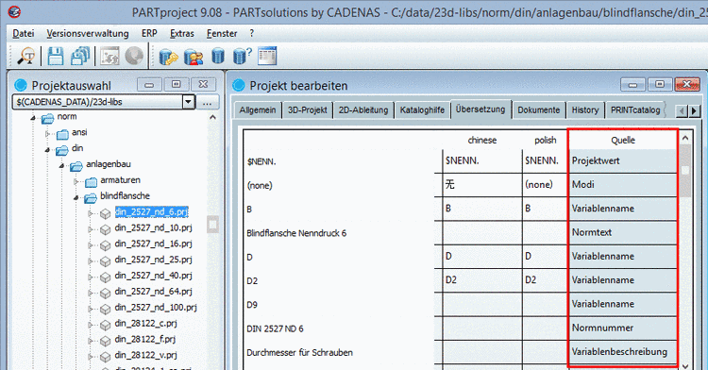
Task: Click the database with key icon
Action: click(x=168, y=57)
